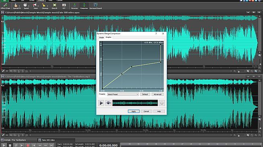Screen dimensions: 263x147
Task: Toggle loop mode in transport bar
Action: click(16, 145)
